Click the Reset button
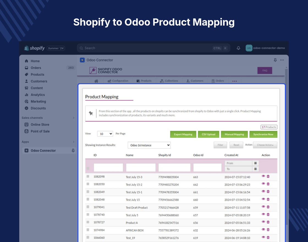This screenshot has height=242, width=308. coord(236,145)
